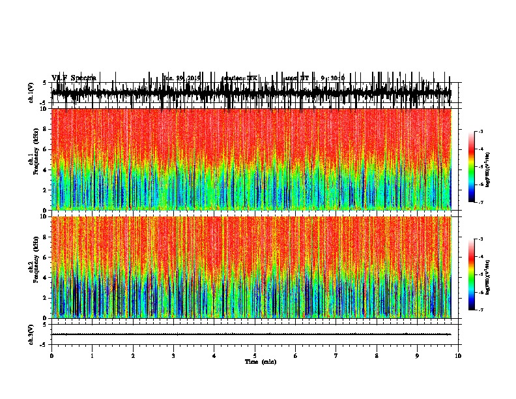Click the '4' kHz tick of ch.2 spectrogram
The width and height of the screenshot is (516, 399).
pos(45,278)
